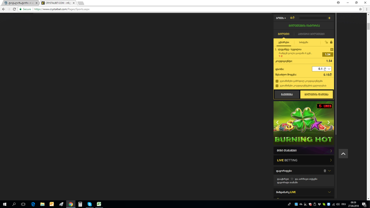This screenshot has height=208, width=370.
Task: Click the Chrome icon in the taskbar
Action: tap(71, 204)
